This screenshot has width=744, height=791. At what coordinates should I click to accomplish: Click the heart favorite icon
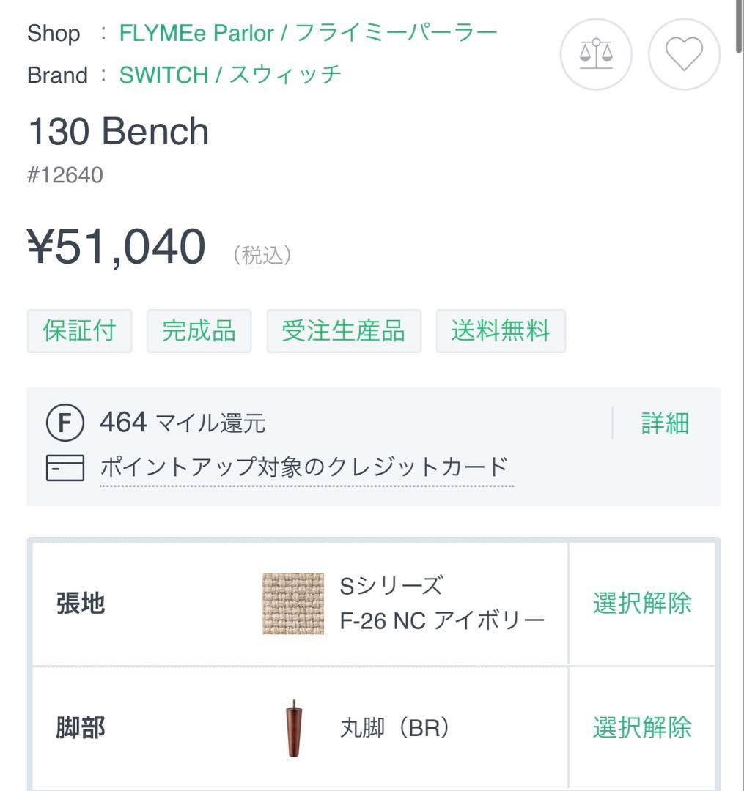682,53
